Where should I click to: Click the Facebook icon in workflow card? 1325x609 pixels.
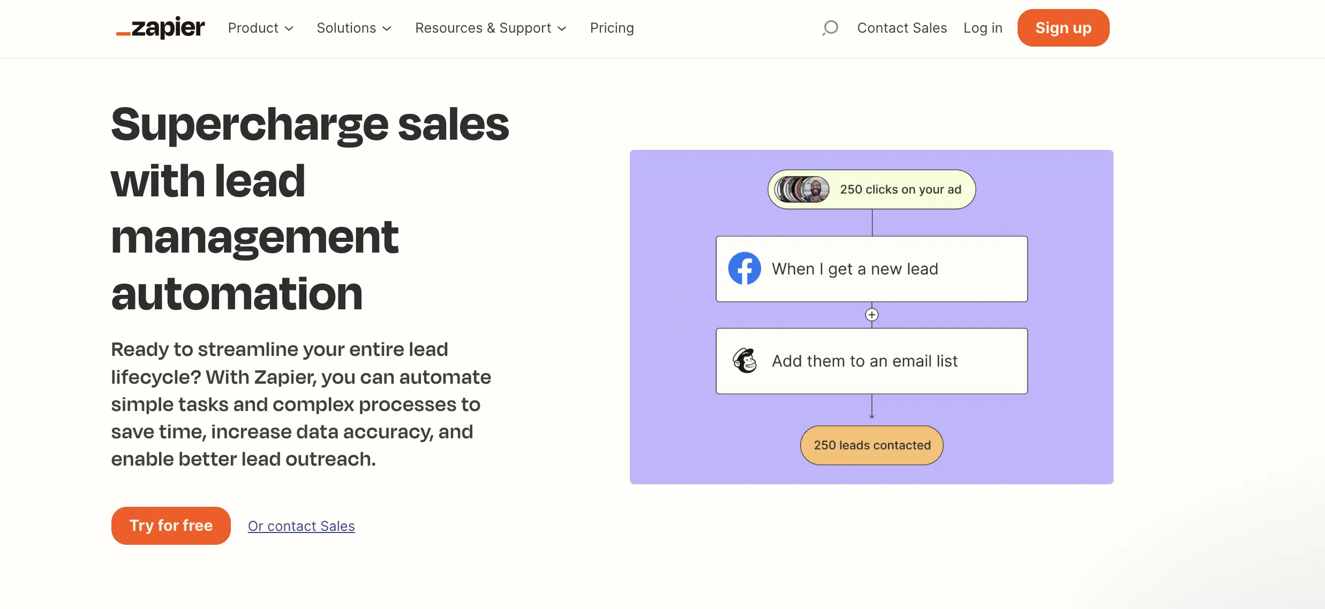coord(744,269)
